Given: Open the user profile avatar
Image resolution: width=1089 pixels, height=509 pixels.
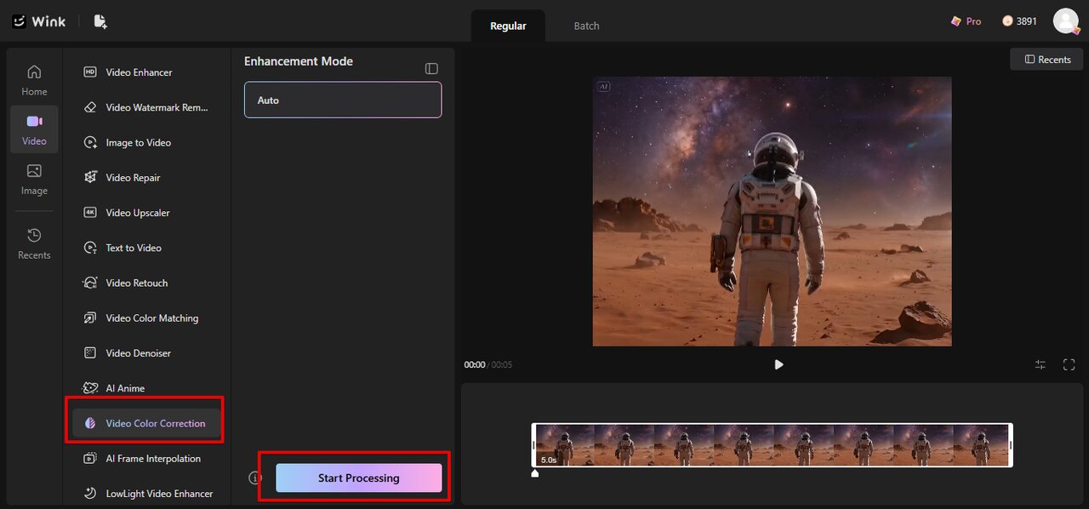Looking at the screenshot, I should [x=1066, y=21].
